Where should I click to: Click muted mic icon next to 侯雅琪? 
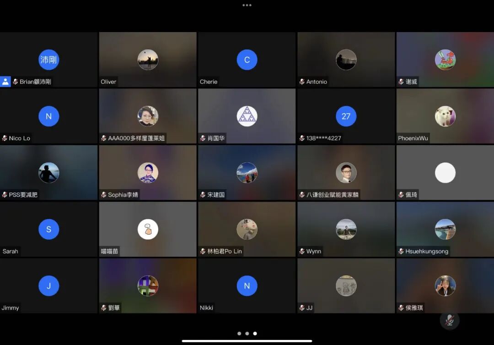[401, 308]
